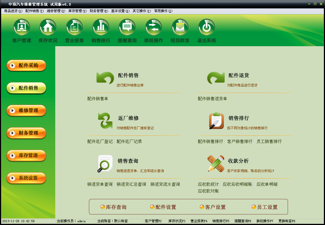Click the 收款分析 pencil ruler icon
The image size is (325, 225).
216,164
